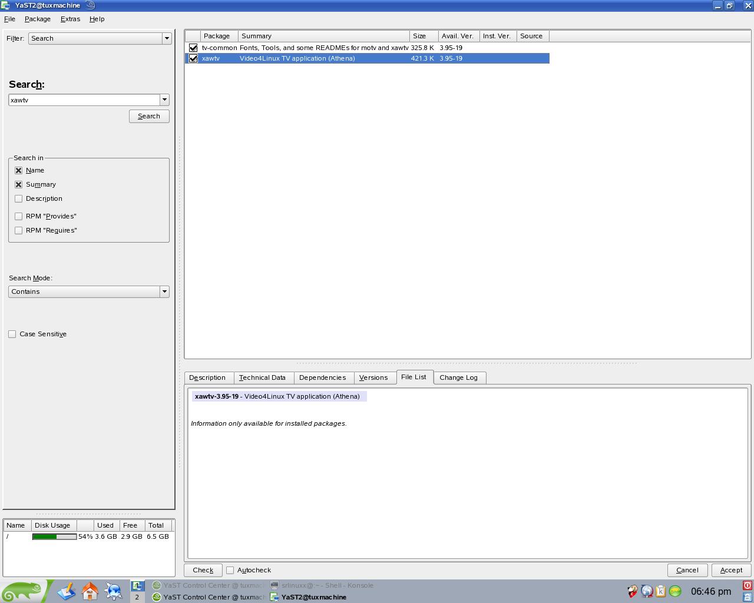
Task: Toggle the Autocheck checkbox
Action: [x=230, y=570]
